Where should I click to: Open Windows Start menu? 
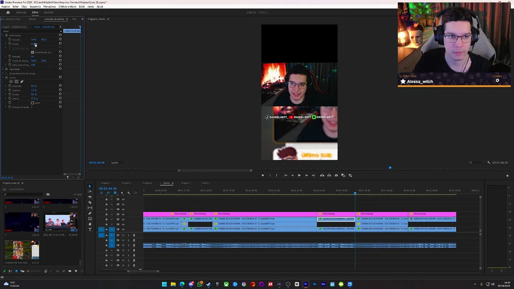pyautogui.click(x=164, y=284)
